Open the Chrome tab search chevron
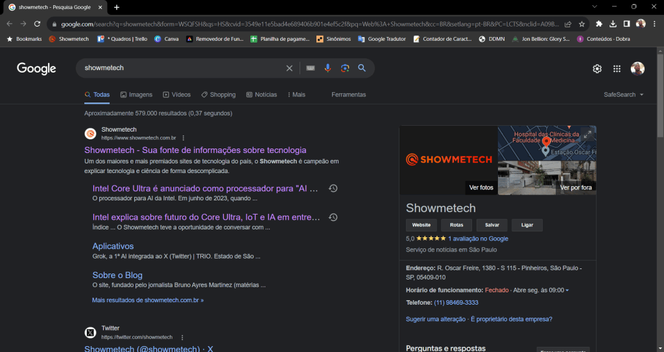The height and width of the screenshot is (352, 664). (595, 6)
